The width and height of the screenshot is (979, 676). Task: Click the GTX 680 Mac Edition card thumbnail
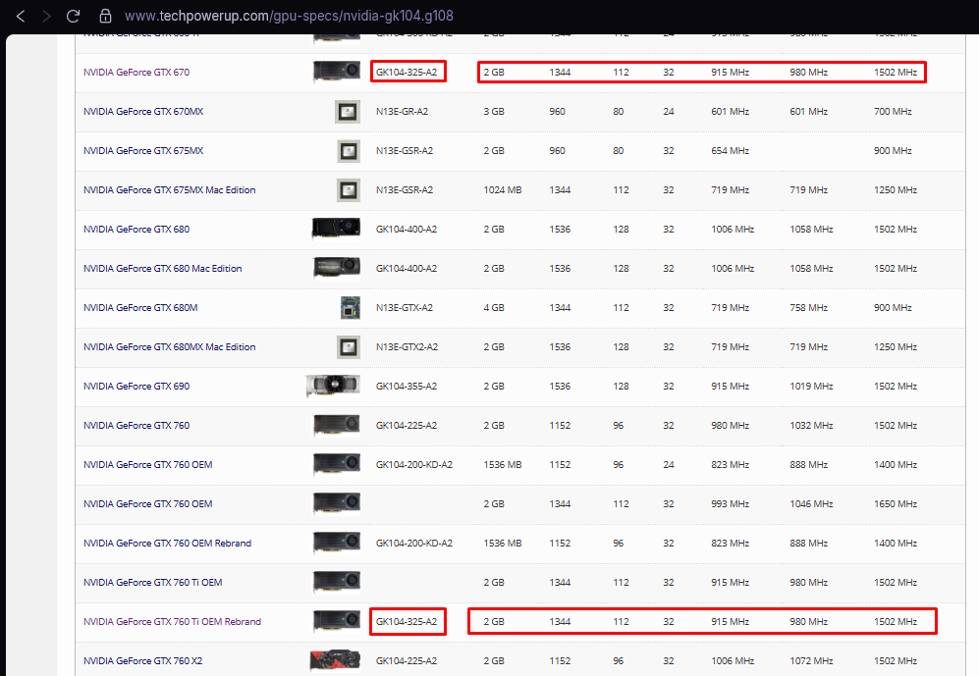pos(337,268)
